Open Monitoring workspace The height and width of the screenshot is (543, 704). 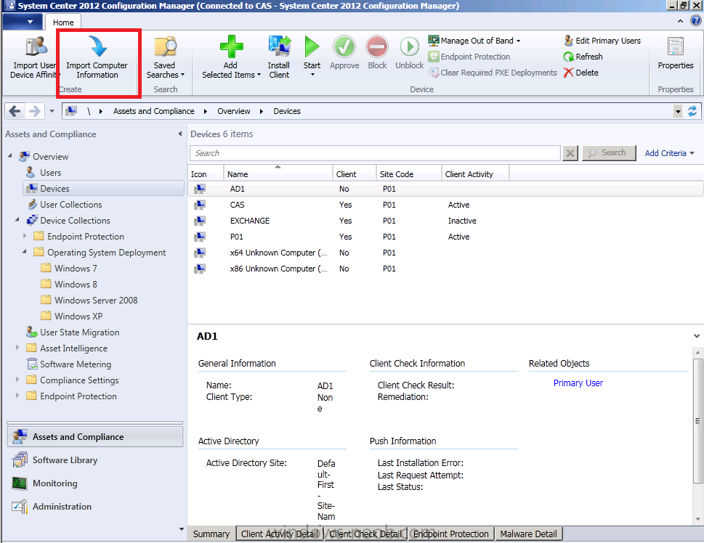[x=95, y=483]
